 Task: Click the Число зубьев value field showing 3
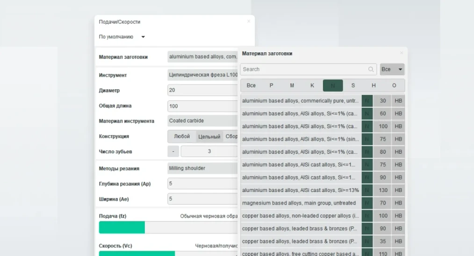click(x=209, y=151)
